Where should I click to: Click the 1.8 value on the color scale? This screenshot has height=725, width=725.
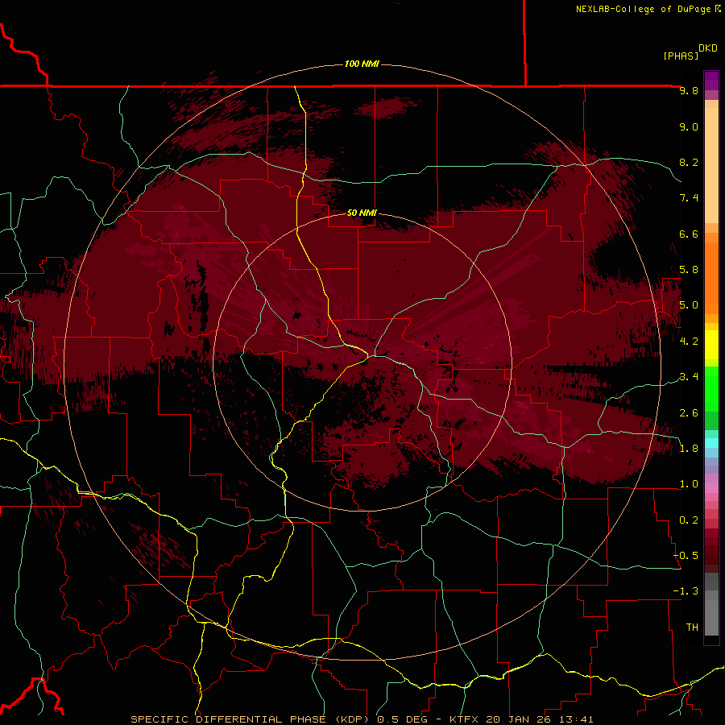pyautogui.click(x=689, y=449)
